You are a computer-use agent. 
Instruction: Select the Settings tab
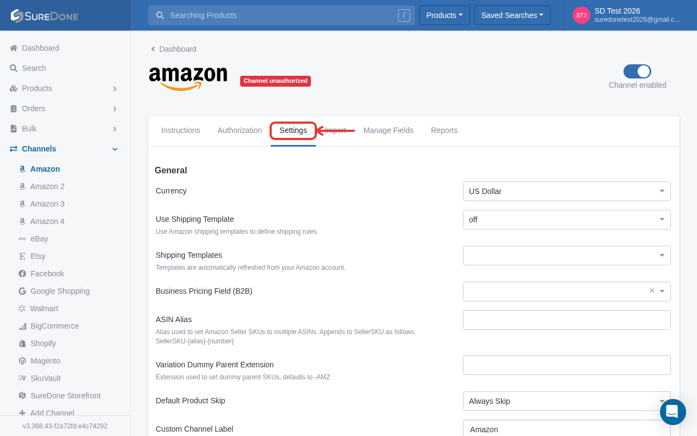293,130
